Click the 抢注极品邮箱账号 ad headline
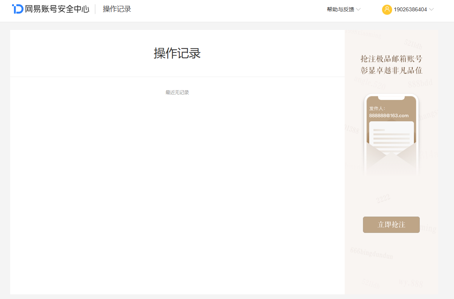The height and width of the screenshot is (299, 454). click(x=391, y=59)
